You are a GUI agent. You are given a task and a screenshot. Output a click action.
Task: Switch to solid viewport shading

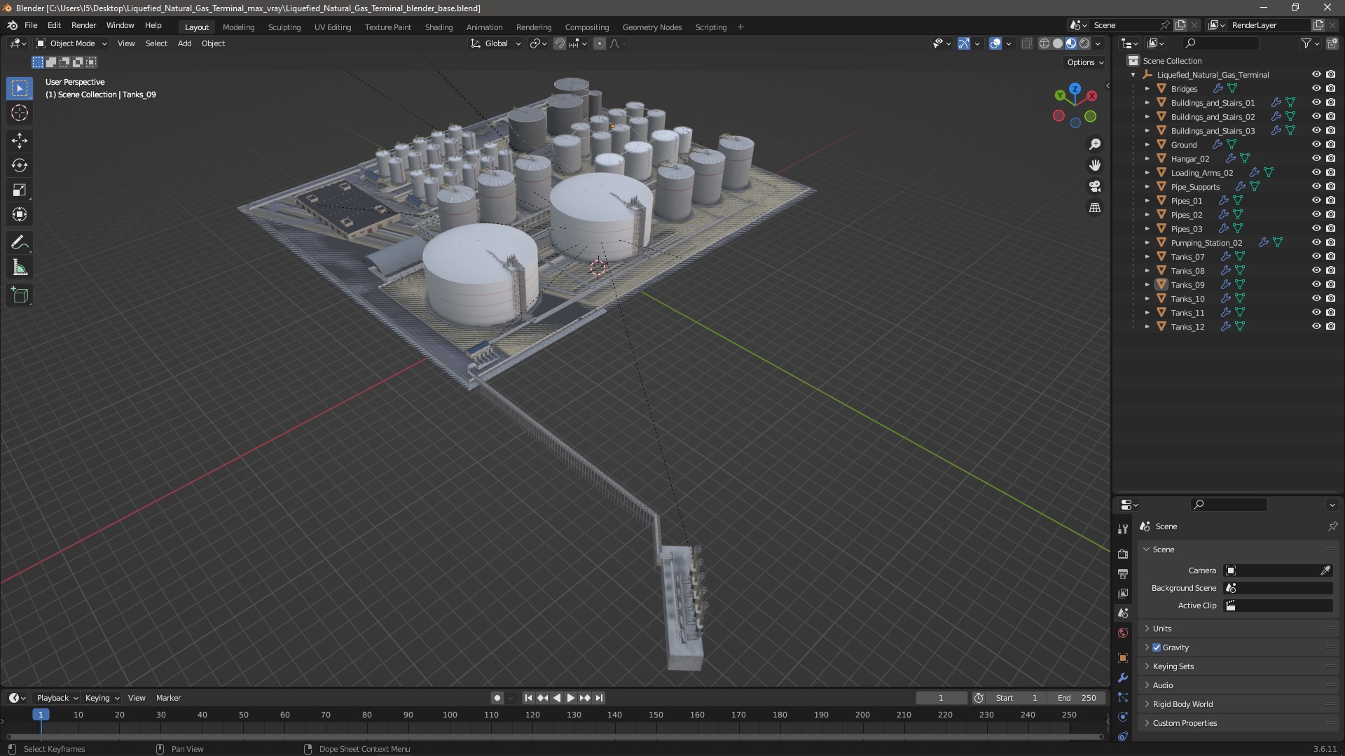pos(1058,43)
